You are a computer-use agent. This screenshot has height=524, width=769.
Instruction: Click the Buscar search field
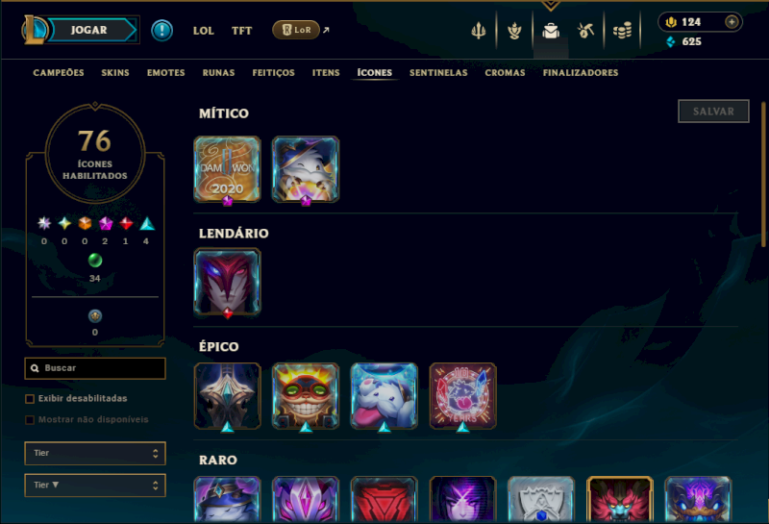tap(95, 368)
